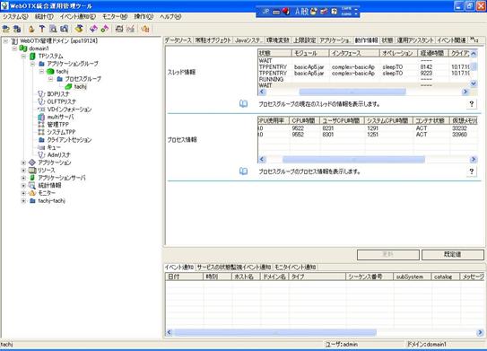
Task: Click the book icon beside thread info description
Action: [244, 104]
